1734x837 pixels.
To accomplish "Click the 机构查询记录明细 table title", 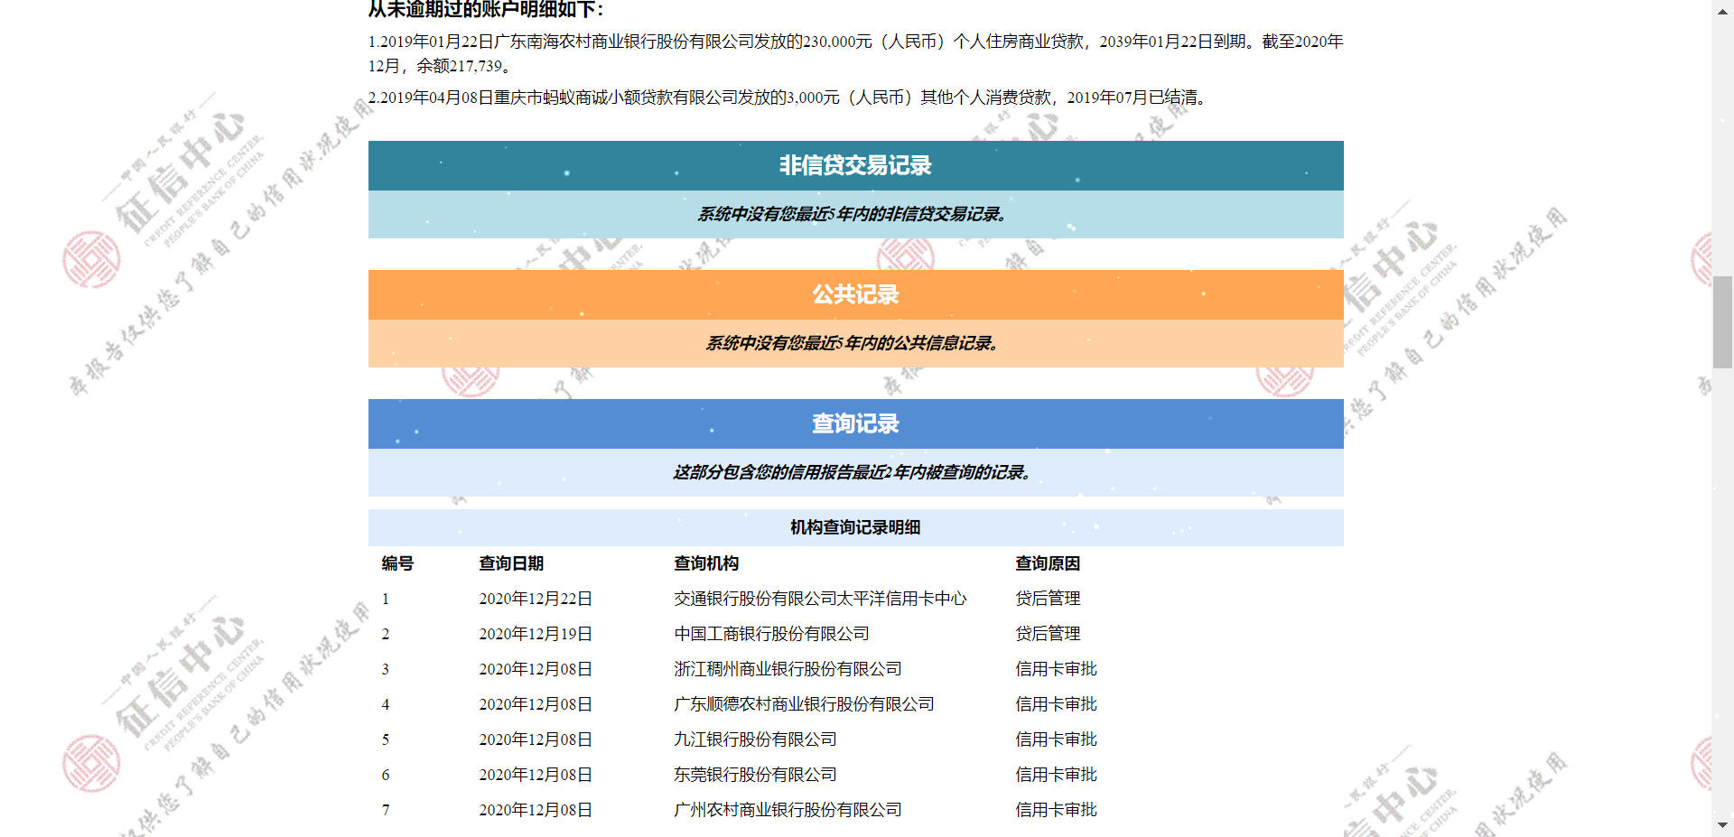I will click(x=855, y=527).
